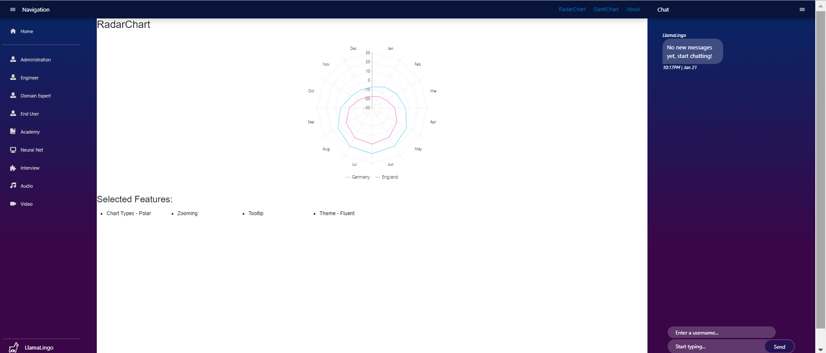
Task: Open the GanttChart tab
Action: pyautogui.click(x=606, y=9)
